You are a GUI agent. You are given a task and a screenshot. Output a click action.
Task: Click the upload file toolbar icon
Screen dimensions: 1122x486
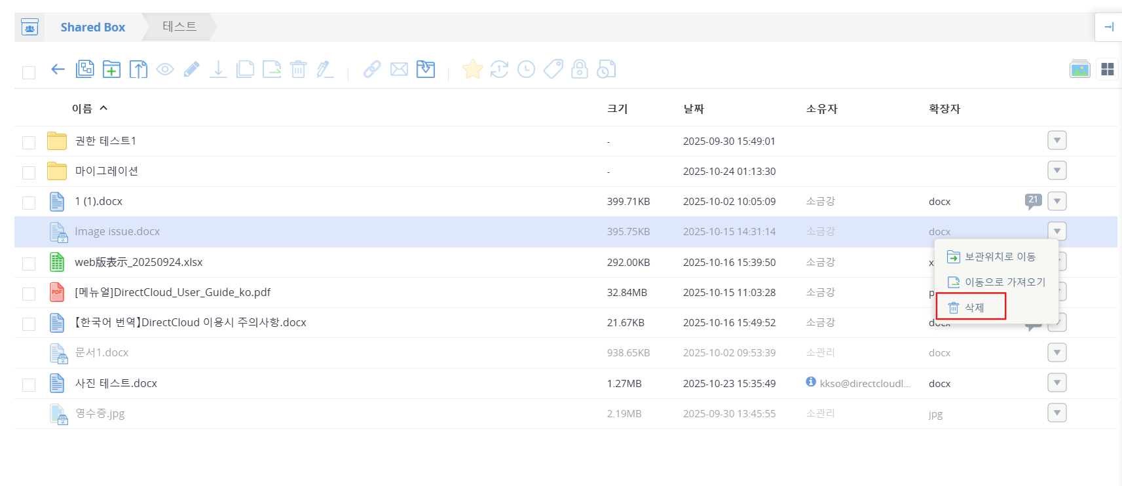click(x=138, y=69)
